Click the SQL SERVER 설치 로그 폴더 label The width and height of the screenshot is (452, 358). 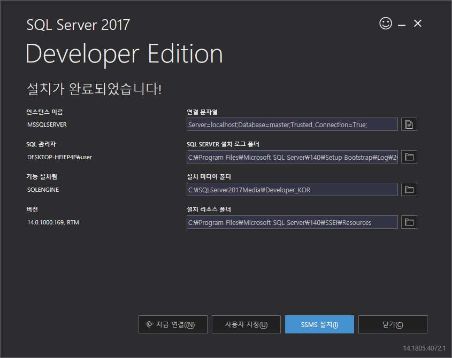coord(223,144)
